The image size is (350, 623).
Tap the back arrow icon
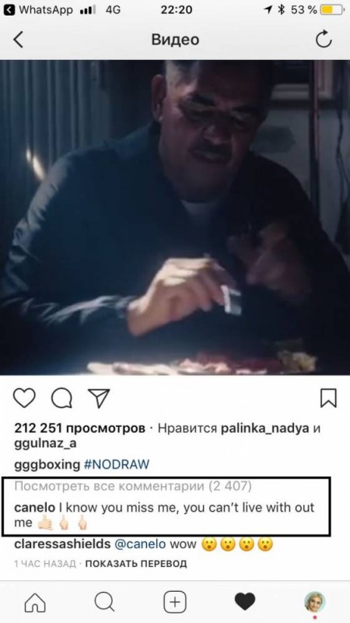pyautogui.click(x=18, y=40)
